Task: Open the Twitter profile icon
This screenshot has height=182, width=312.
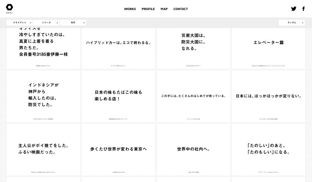Action: [x=293, y=9]
